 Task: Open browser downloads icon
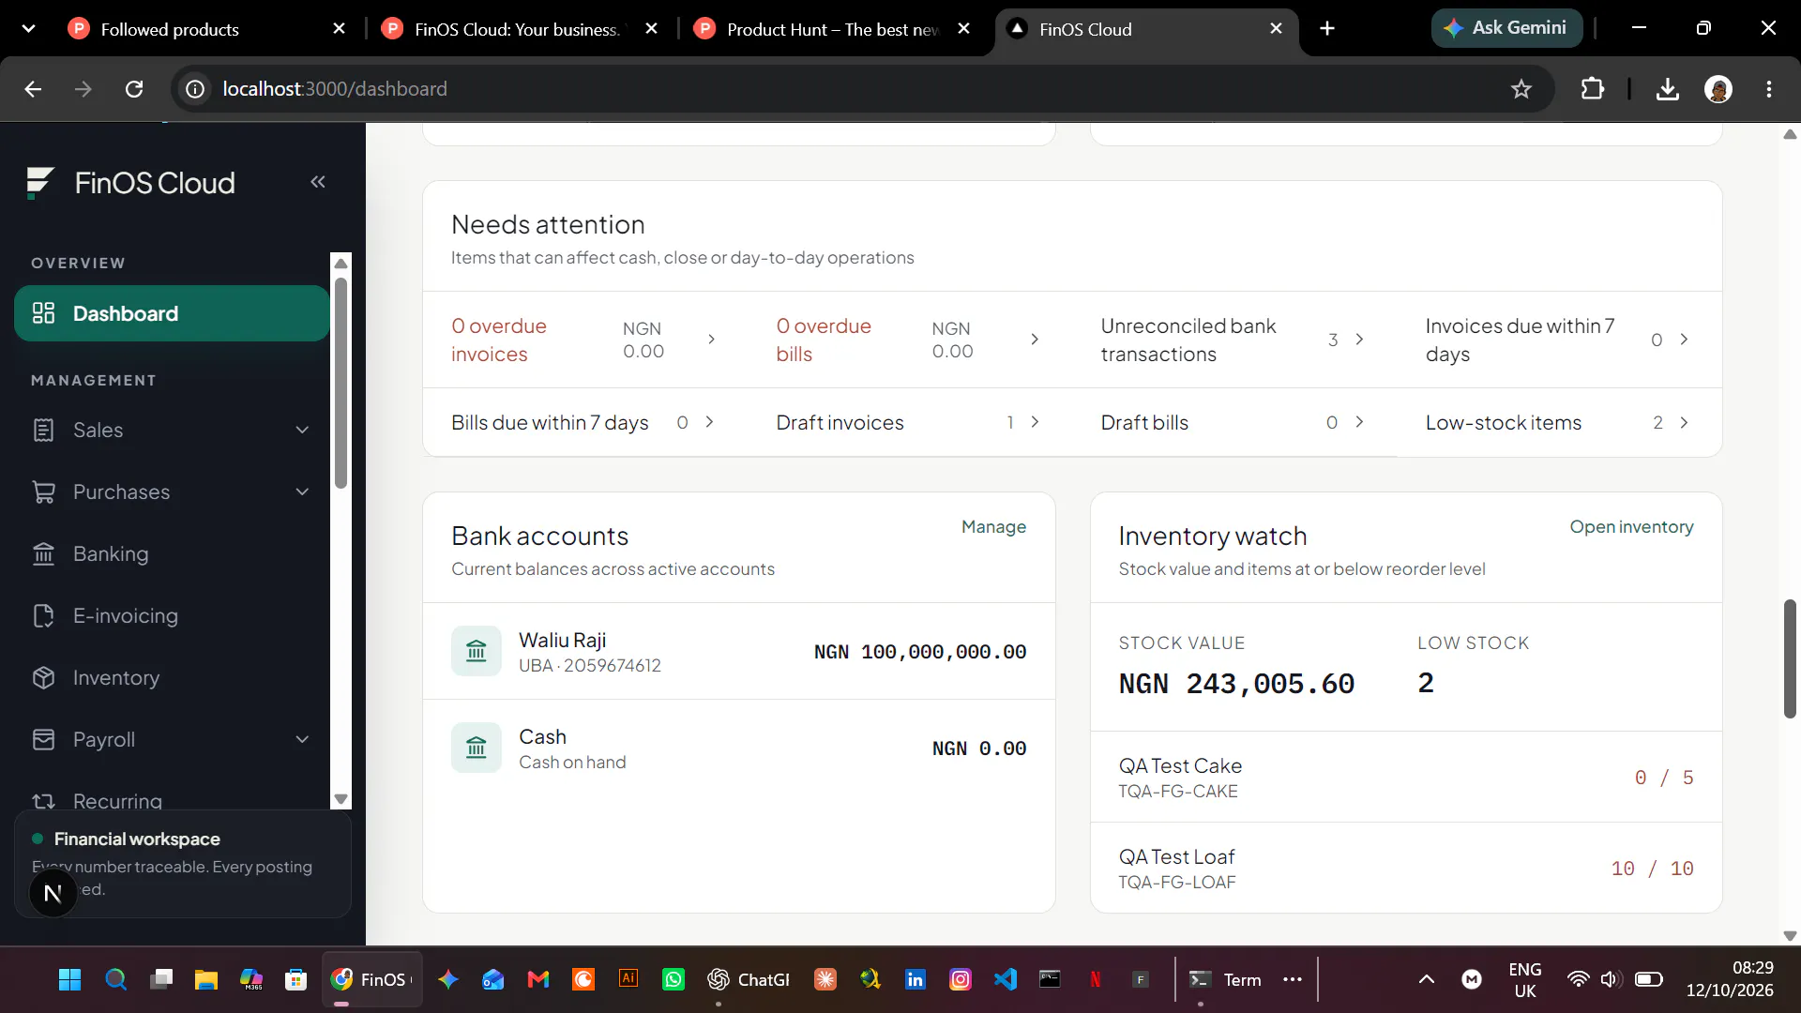[x=1668, y=89]
